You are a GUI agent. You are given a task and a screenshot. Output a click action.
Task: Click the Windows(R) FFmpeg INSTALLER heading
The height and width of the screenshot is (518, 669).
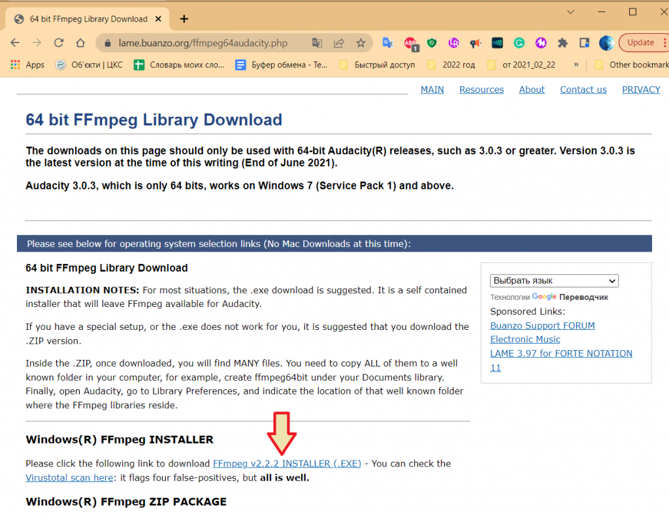click(x=120, y=440)
